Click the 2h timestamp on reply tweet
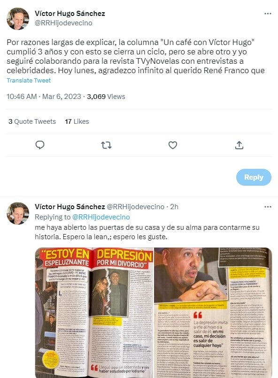The image size is (278, 378). pos(174,207)
